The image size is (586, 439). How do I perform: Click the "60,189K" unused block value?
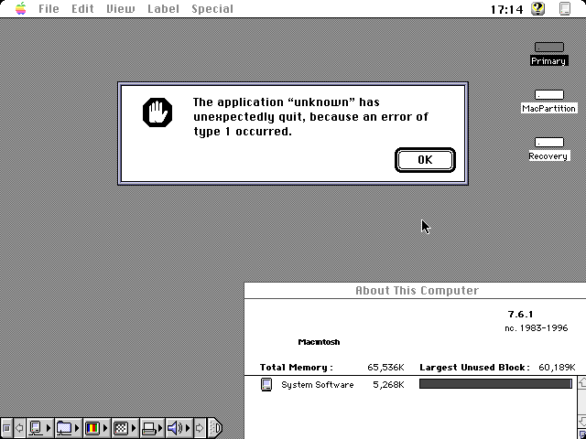point(557,368)
